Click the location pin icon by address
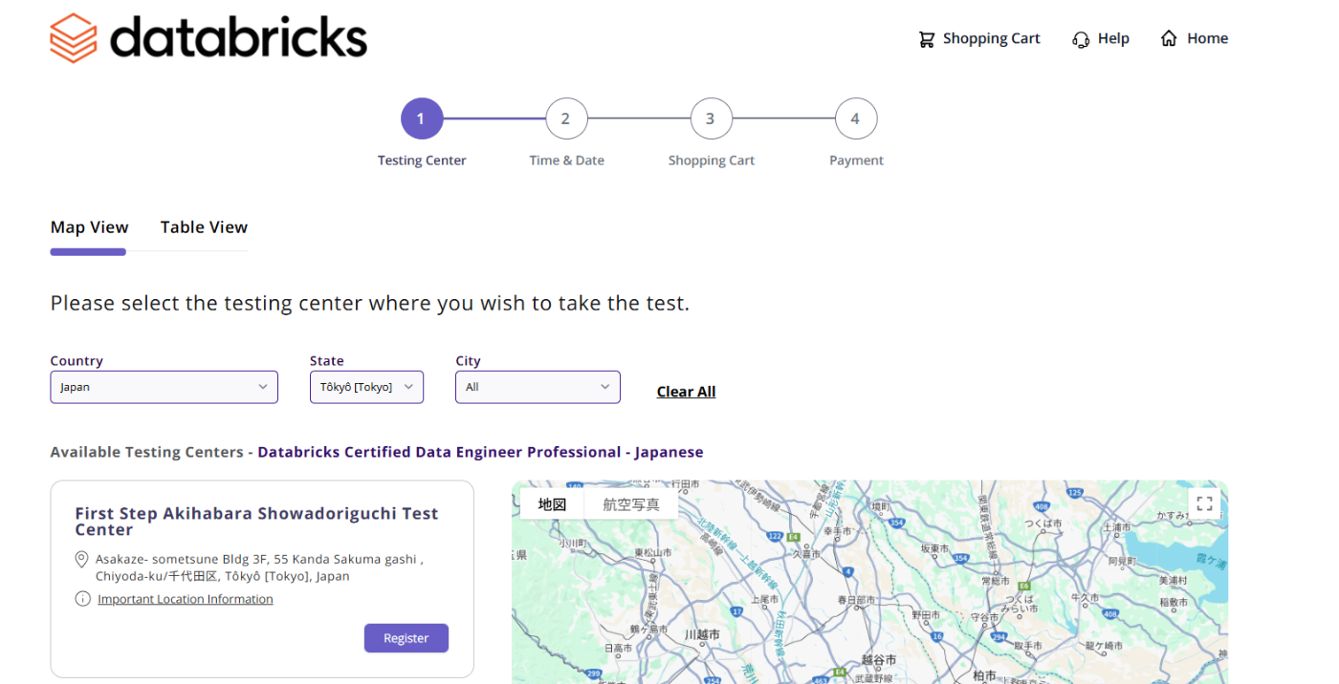Screen dimensions: 1339x684 (81, 560)
